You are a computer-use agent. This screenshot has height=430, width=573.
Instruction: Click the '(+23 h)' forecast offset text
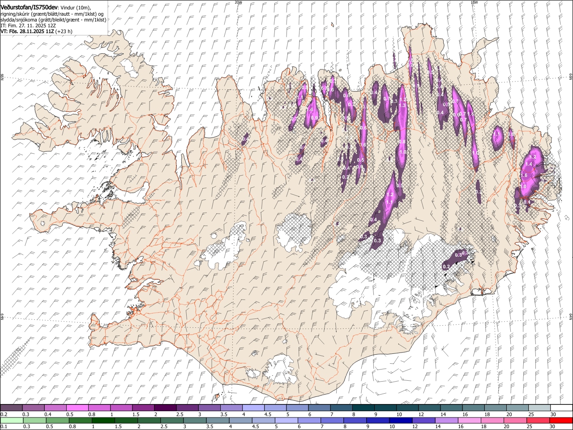pyautogui.click(x=64, y=31)
